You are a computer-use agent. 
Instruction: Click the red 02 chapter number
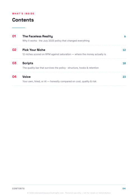point(14,50)
